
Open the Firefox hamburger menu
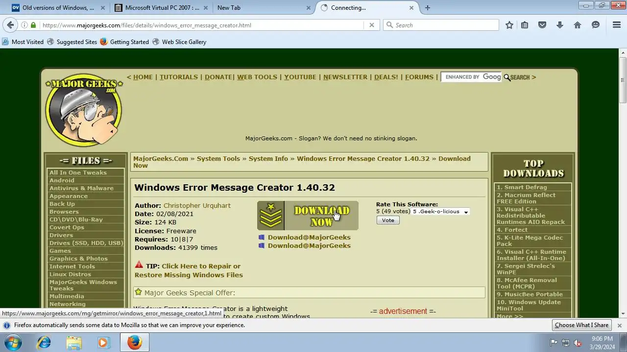click(x=617, y=25)
